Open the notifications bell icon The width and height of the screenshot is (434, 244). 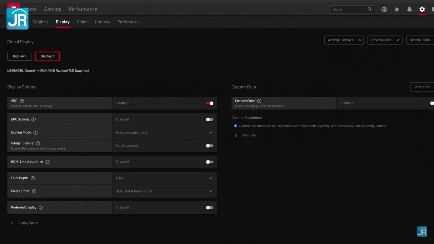pos(410,9)
